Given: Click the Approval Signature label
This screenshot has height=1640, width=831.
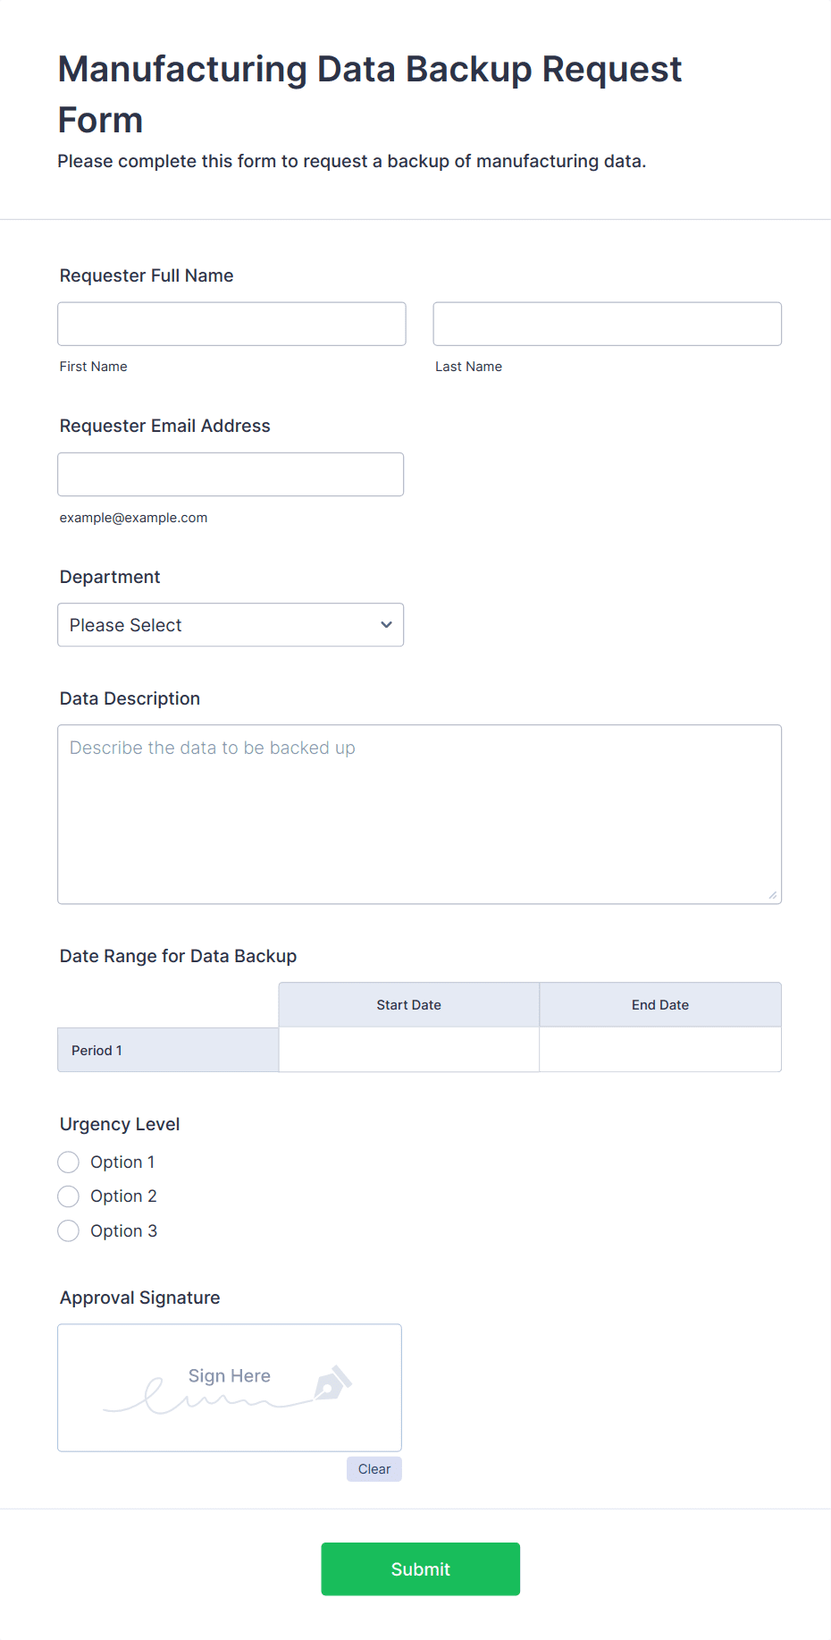Looking at the screenshot, I should click(140, 1298).
